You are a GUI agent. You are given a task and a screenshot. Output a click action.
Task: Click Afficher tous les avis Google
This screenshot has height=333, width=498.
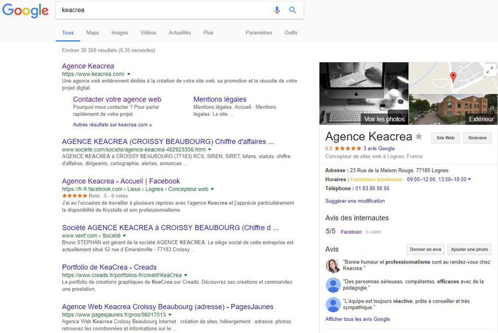[358, 319]
